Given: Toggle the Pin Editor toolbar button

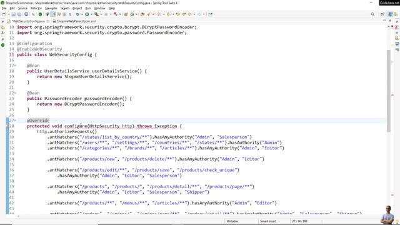Looking at the screenshot, I should coord(210,14).
